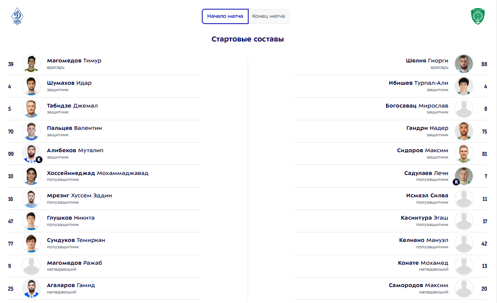The height and width of the screenshot is (303, 497).
Task: Click the Akhmat club logo
Action: click(477, 16)
